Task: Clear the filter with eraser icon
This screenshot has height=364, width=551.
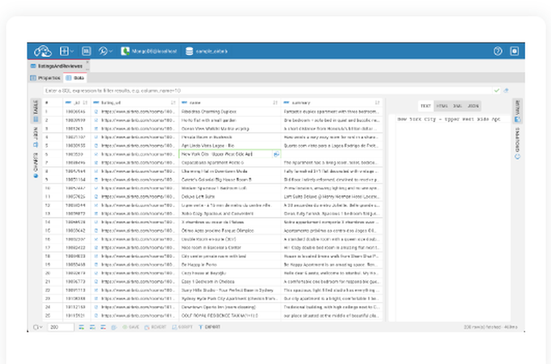Action: pos(506,91)
